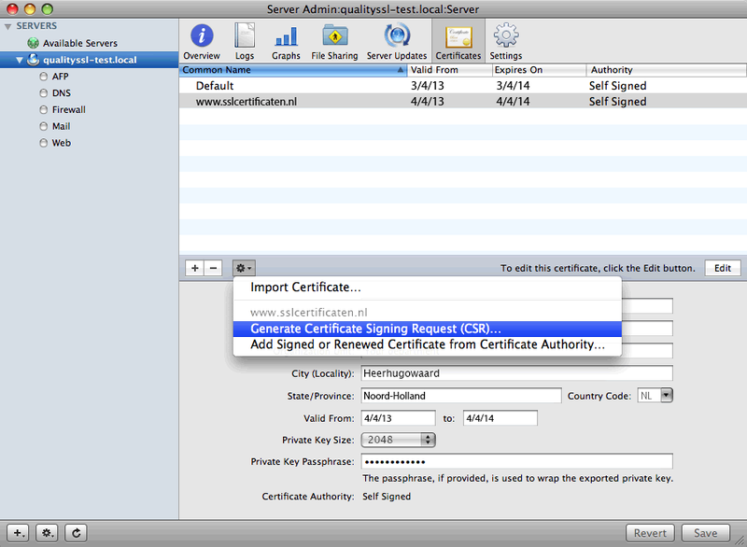
Task: Select Available Servers in the sidebar
Action: 80,43
